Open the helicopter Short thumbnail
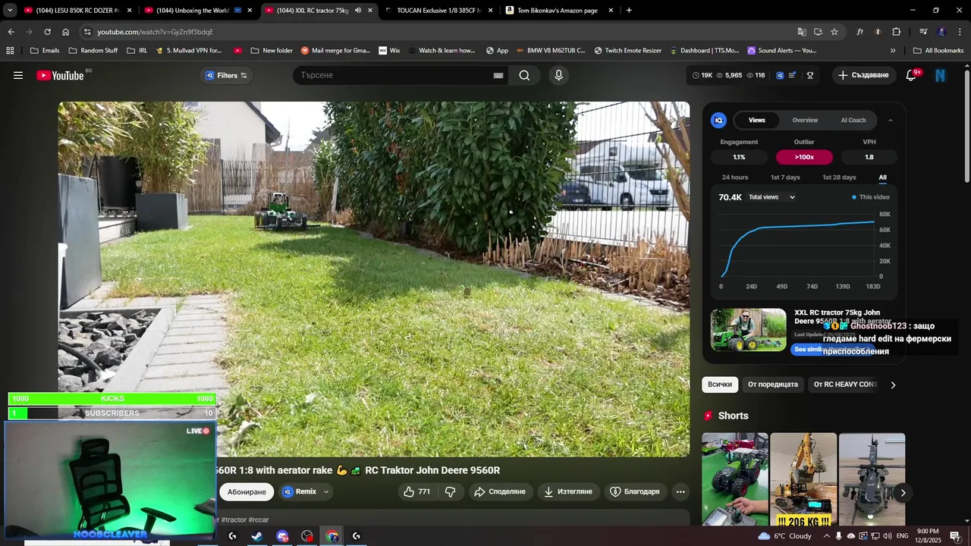 (872, 479)
